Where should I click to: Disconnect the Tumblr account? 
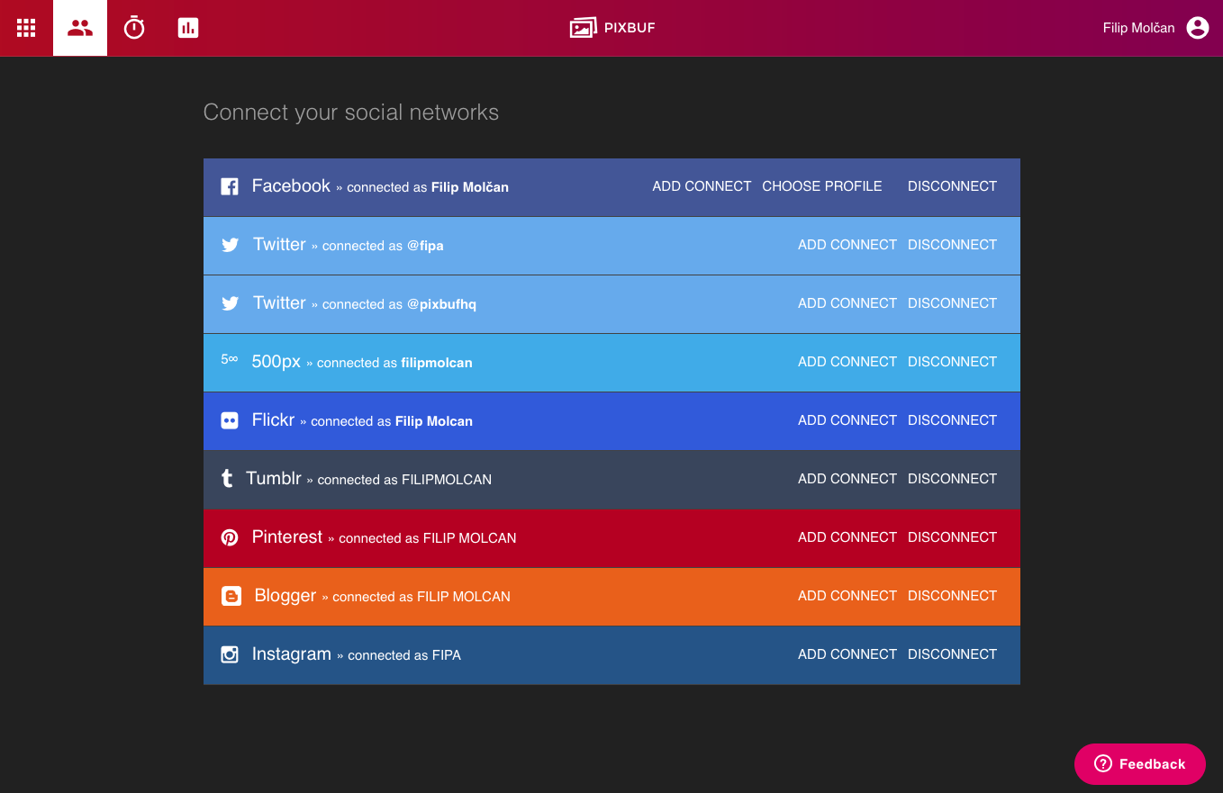tap(952, 479)
